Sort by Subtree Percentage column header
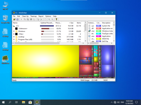Image resolution: width=141 pixels, height=105 pixels. [47, 23]
